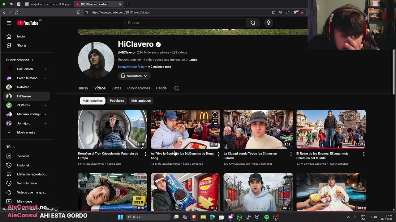This screenshot has width=396, height=222.
Task: Open Shorts in the sidebar
Action: 27,45
